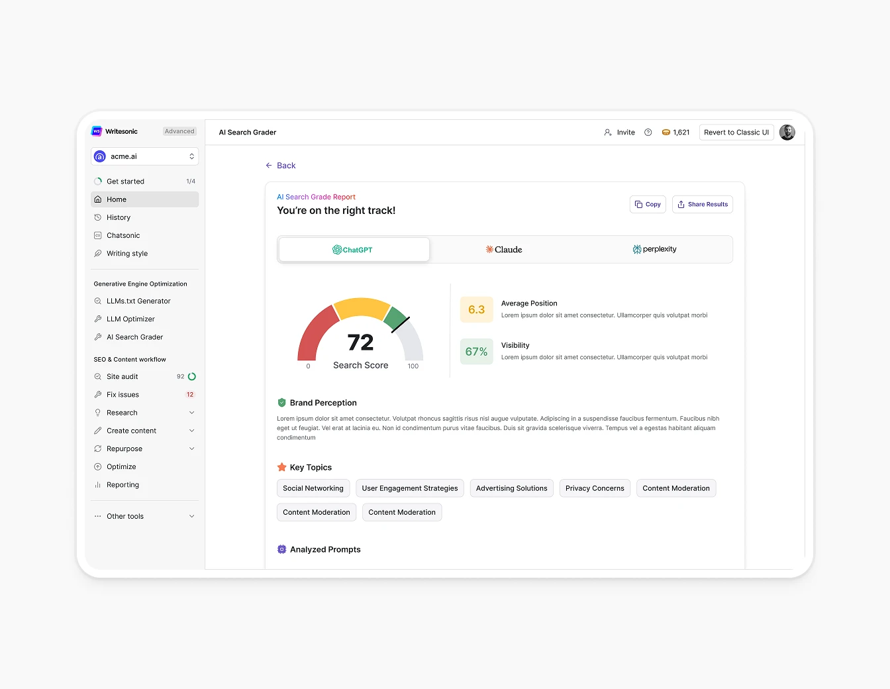
Task: Open the LLM Optimizer tool
Action: click(x=130, y=319)
